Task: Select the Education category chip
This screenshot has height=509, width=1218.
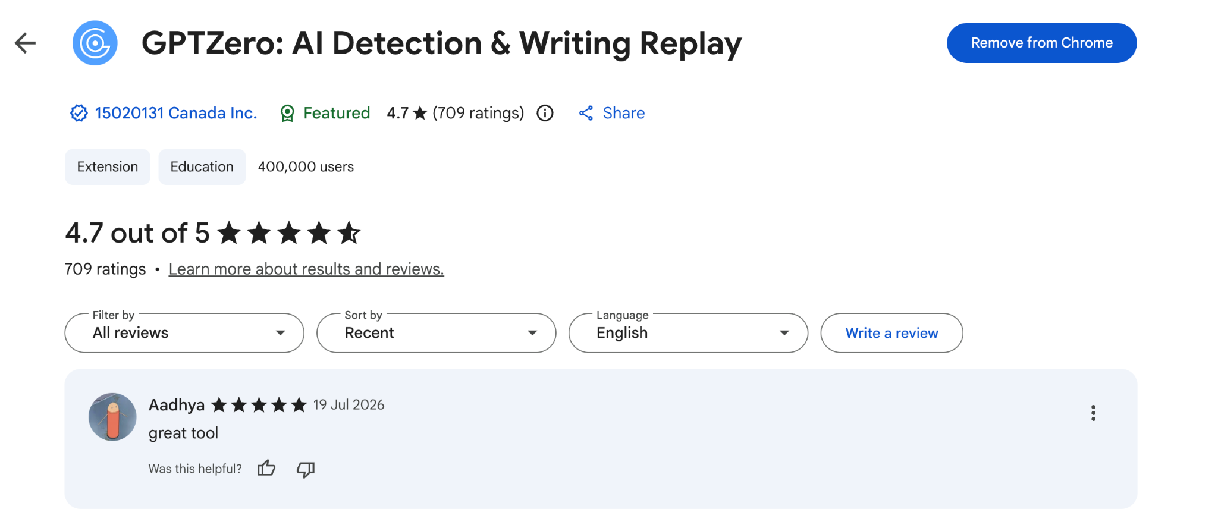Action: (x=202, y=167)
